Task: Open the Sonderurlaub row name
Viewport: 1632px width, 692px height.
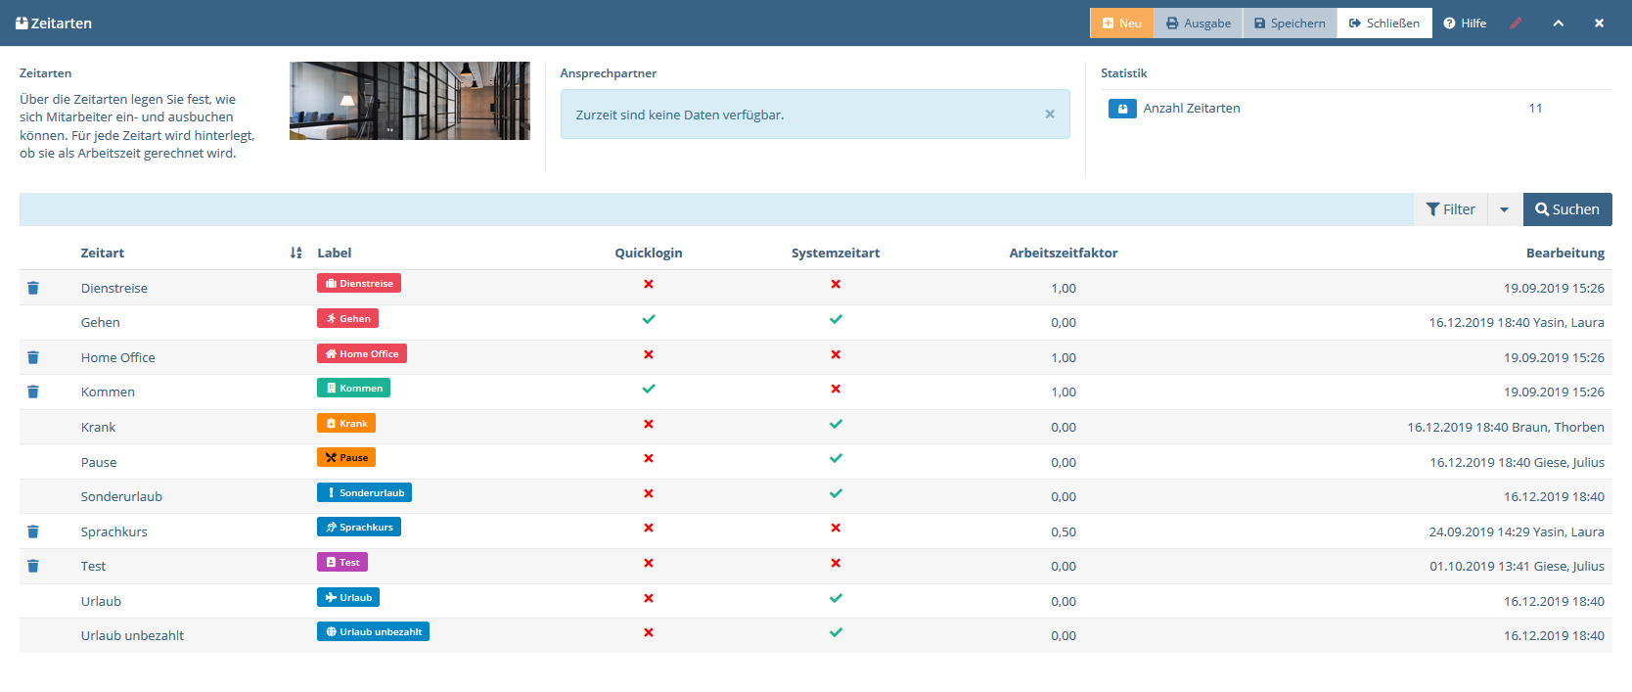Action: click(x=121, y=496)
